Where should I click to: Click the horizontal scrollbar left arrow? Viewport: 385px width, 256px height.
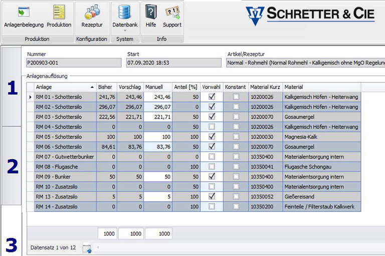click(98, 247)
